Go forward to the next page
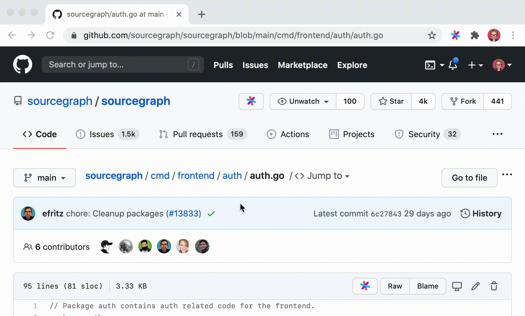This screenshot has height=316, width=525. (x=31, y=35)
